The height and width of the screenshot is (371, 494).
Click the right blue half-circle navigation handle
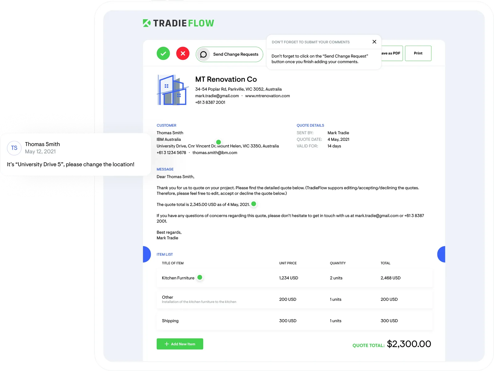coord(441,254)
